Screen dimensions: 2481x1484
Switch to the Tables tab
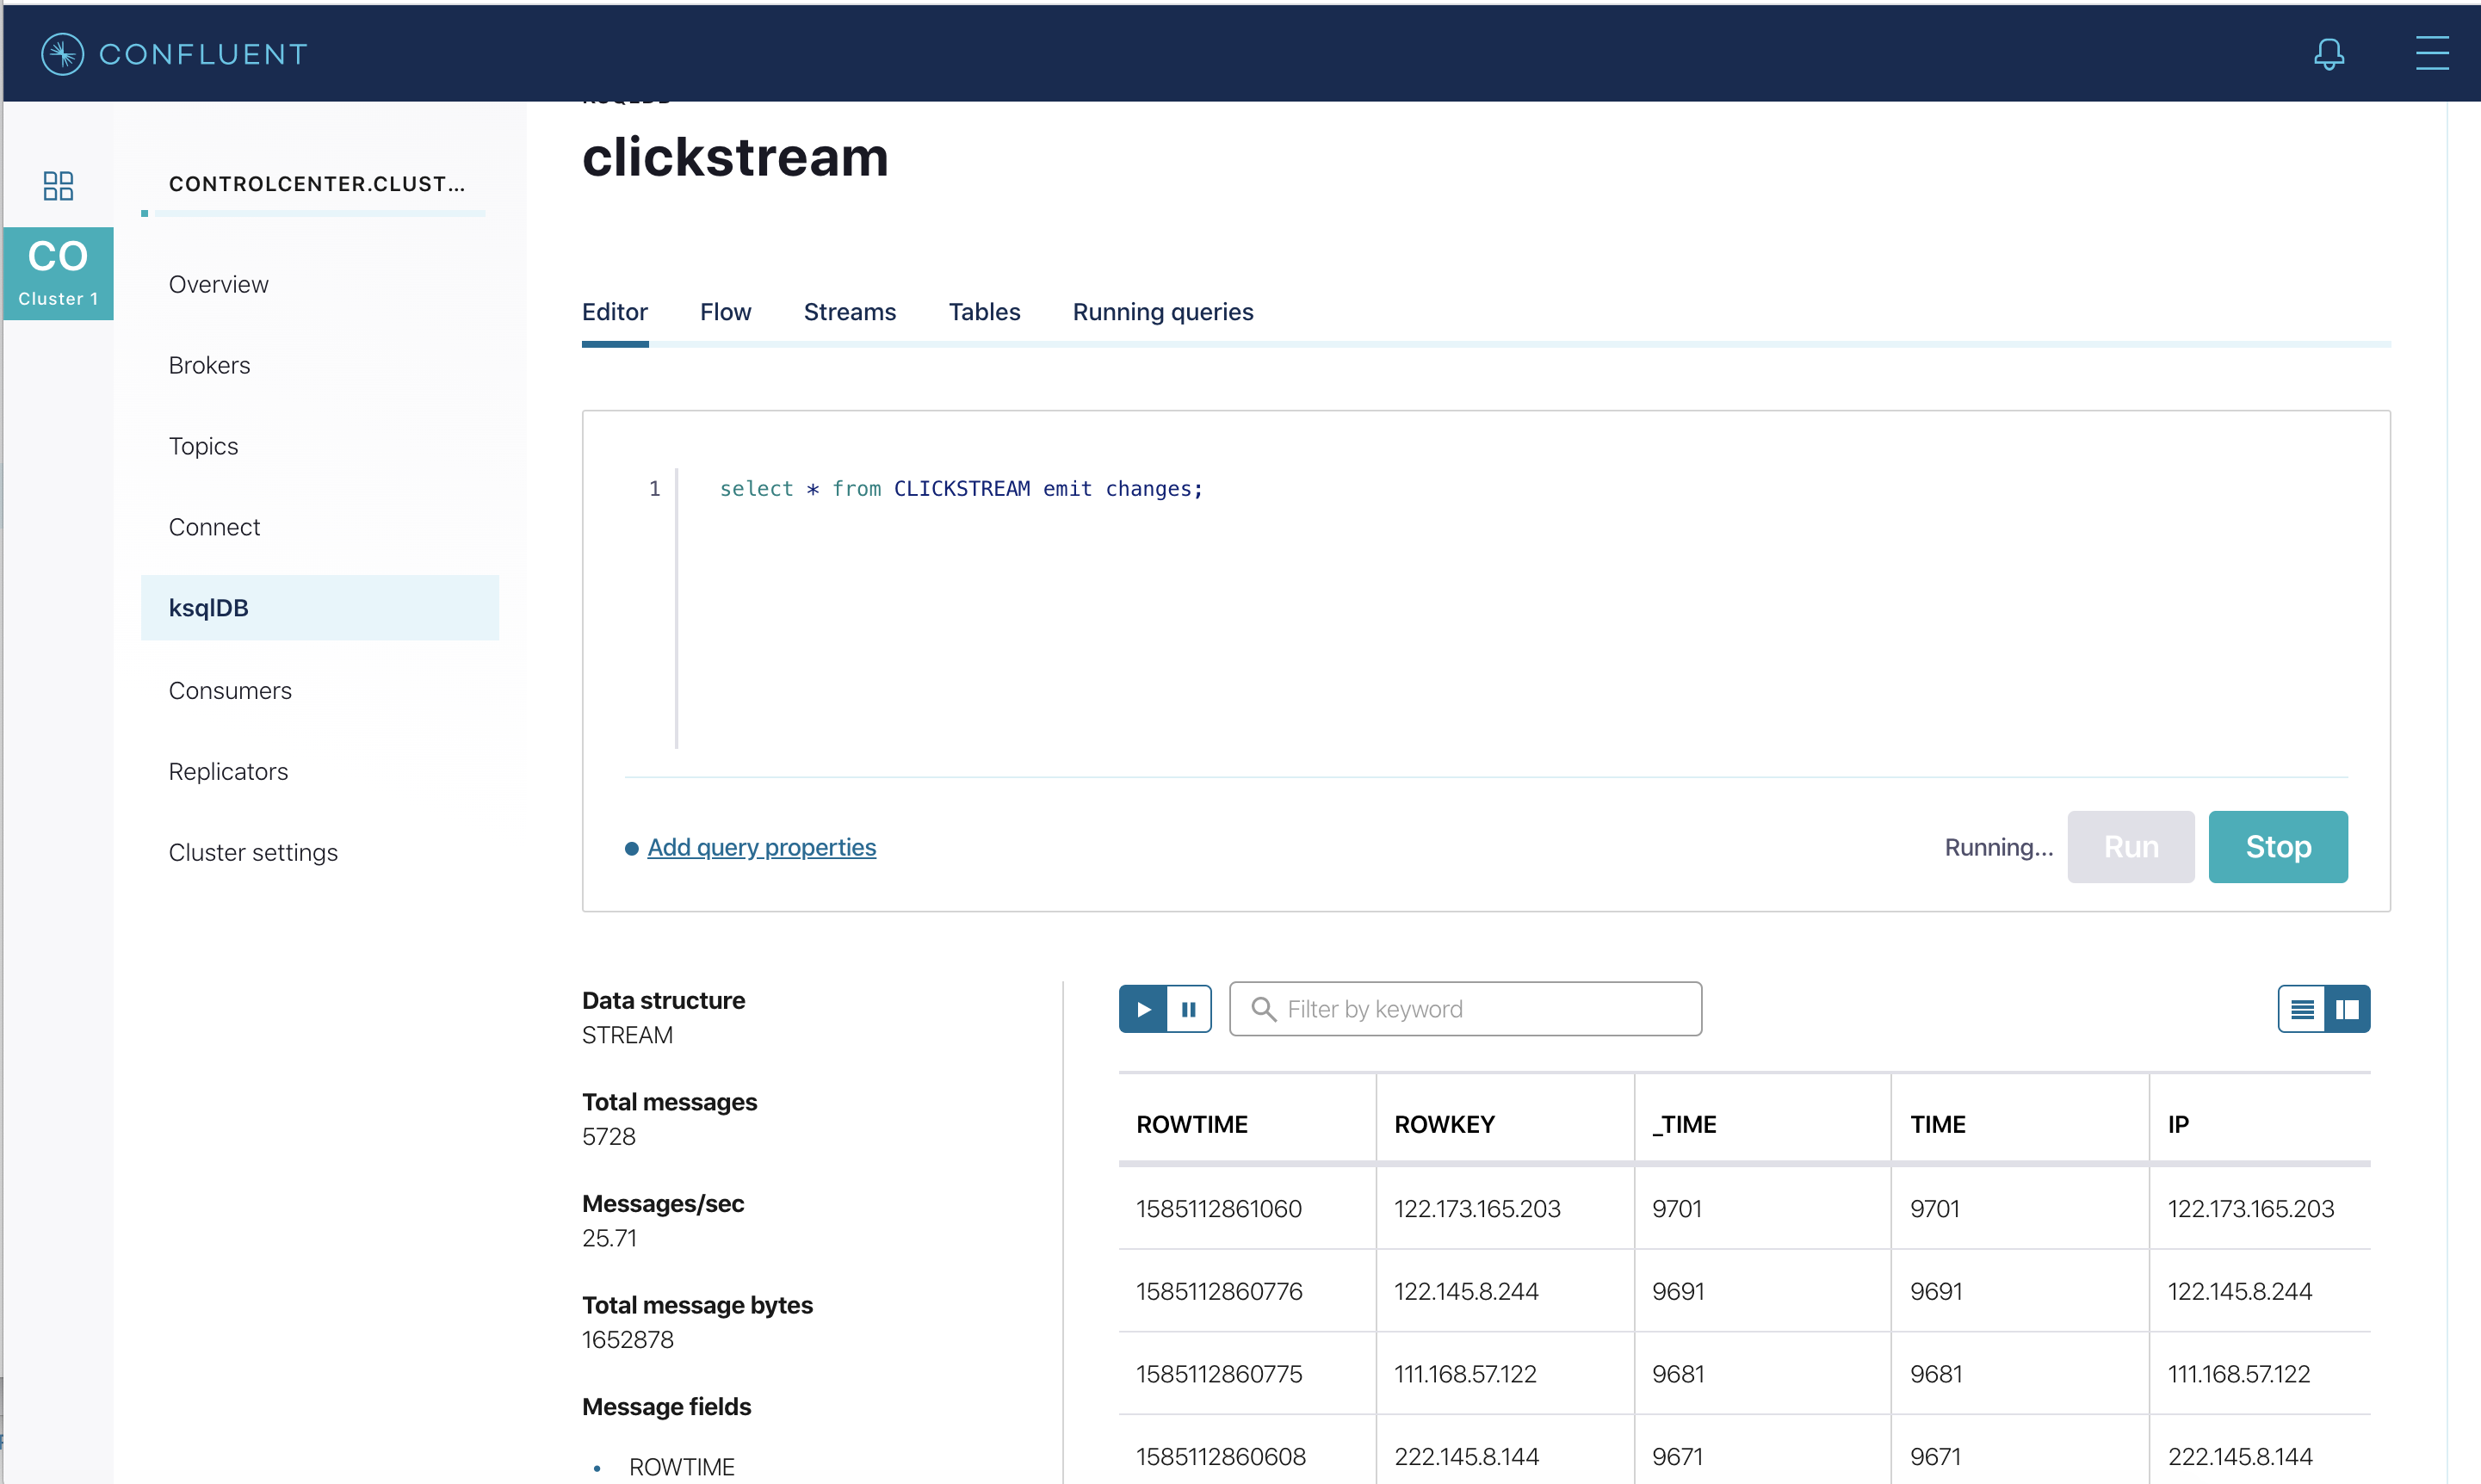coord(984,311)
